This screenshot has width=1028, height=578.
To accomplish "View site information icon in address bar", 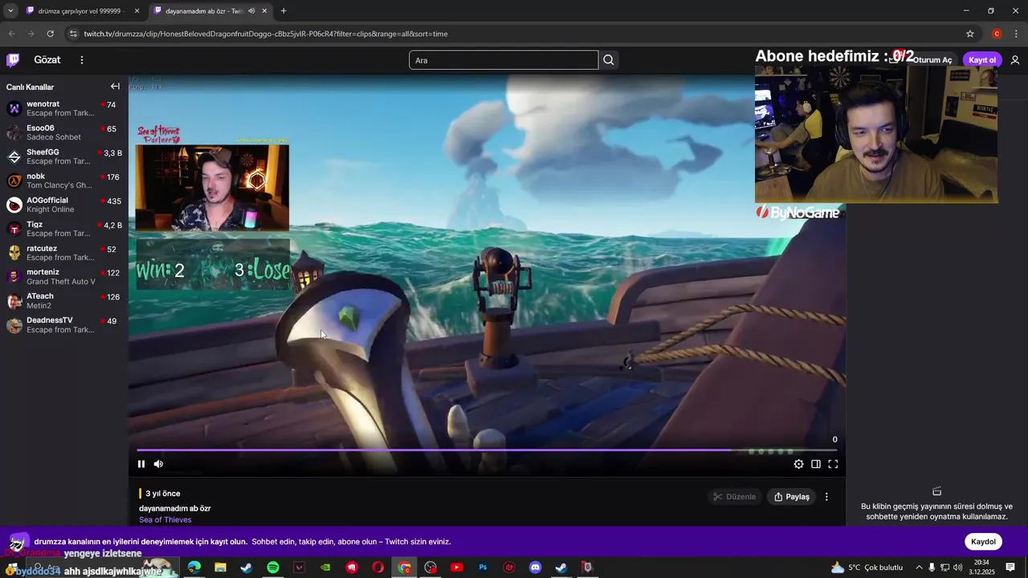I will point(73,34).
